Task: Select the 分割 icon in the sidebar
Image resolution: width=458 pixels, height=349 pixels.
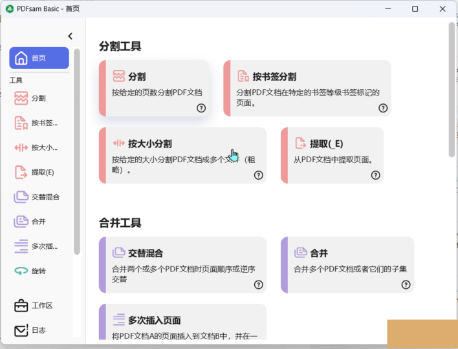Action: point(21,98)
